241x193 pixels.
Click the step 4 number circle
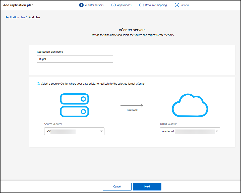(177, 5)
